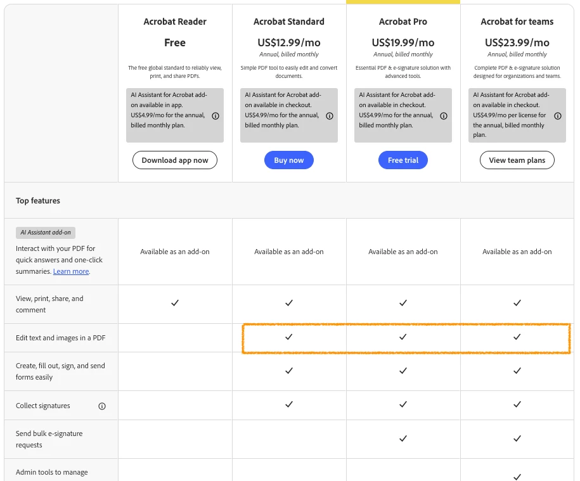The height and width of the screenshot is (481, 580).
Task: Click Admin tools checkmark under Acrobat for teams
Action: pos(517,477)
